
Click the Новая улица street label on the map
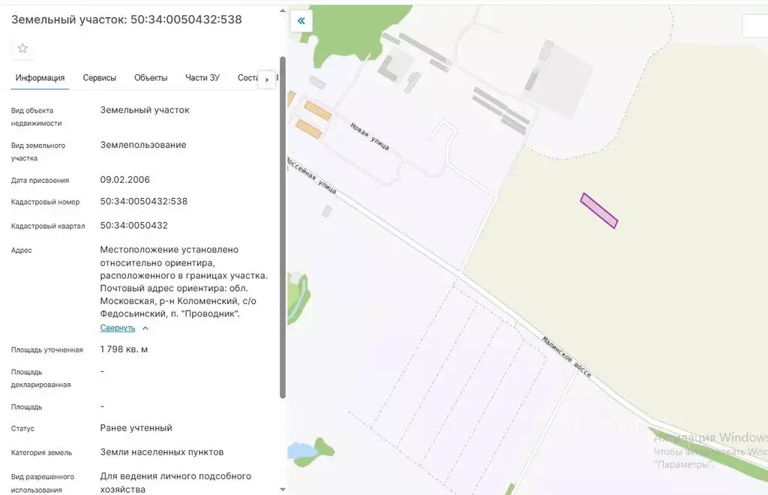[369, 136]
